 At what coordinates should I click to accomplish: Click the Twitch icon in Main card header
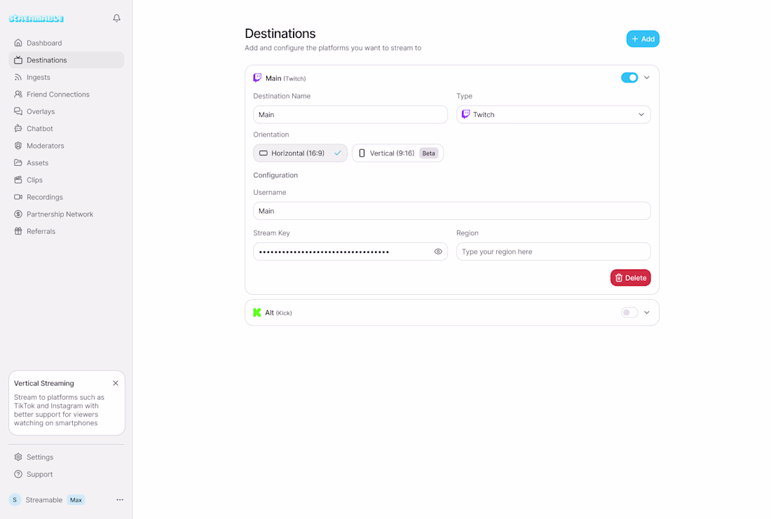point(257,78)
